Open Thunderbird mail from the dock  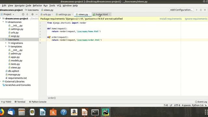[11, 112]
